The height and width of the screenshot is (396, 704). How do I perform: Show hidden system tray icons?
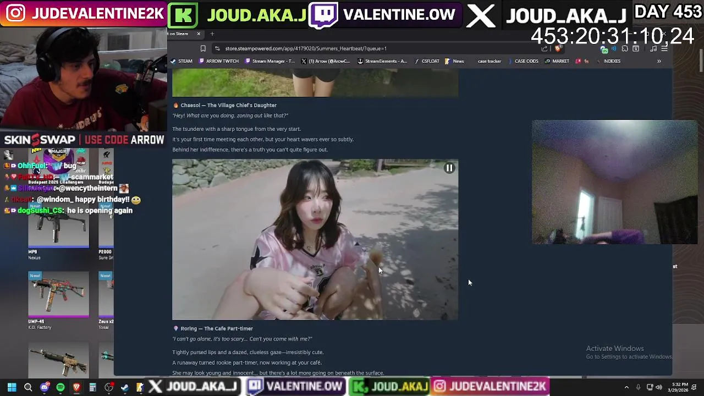coord(626,387)
